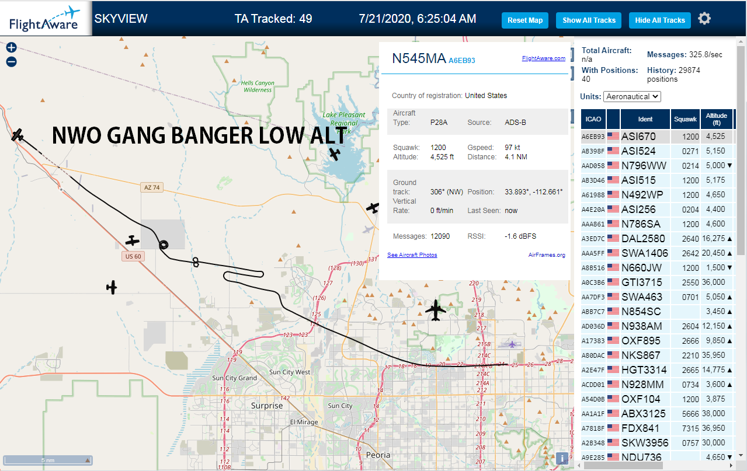Click the US flag in the FDX841 row

point(613,428)
